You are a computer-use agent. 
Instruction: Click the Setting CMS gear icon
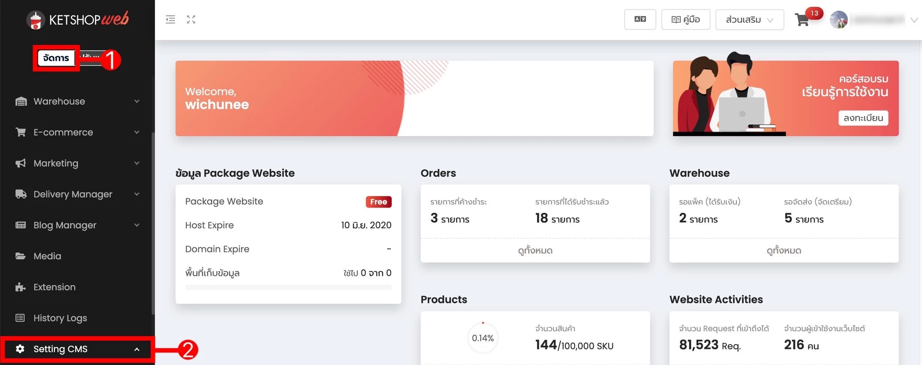pos(20,349)
